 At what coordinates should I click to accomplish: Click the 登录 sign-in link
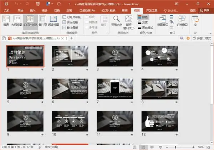tap(193, 10)
